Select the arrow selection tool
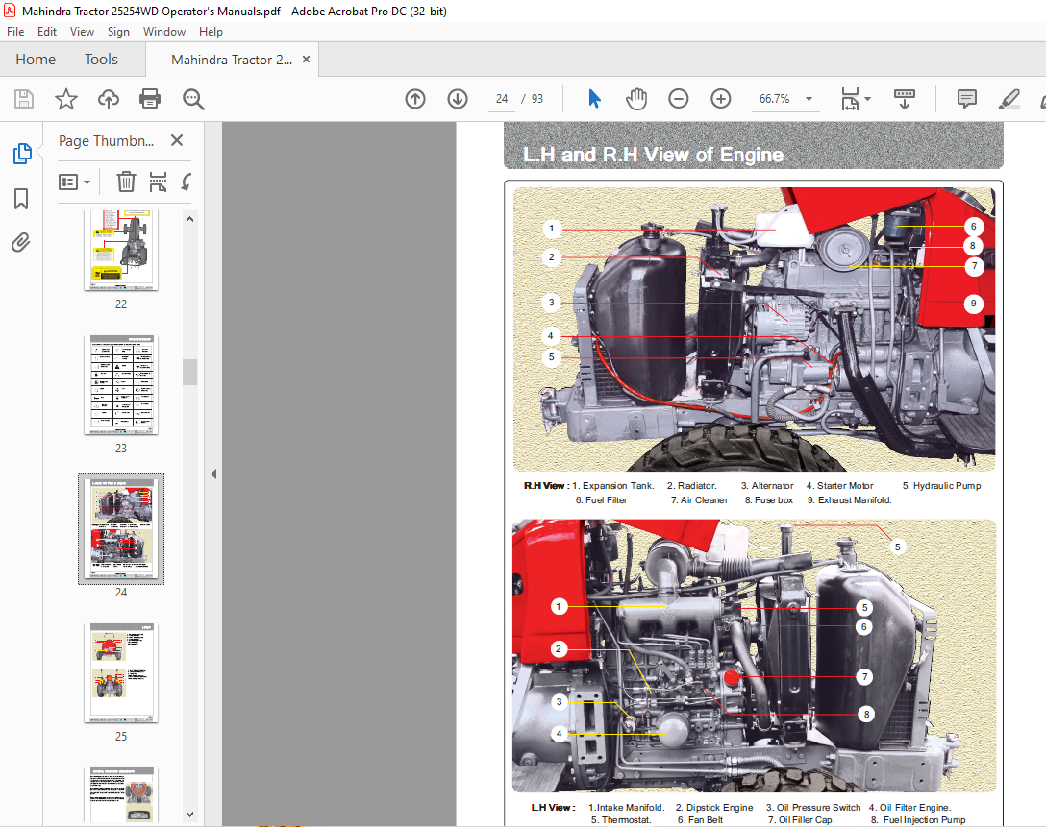The width and height of the screenshot is (1046, 827). [x=594, y=99]
